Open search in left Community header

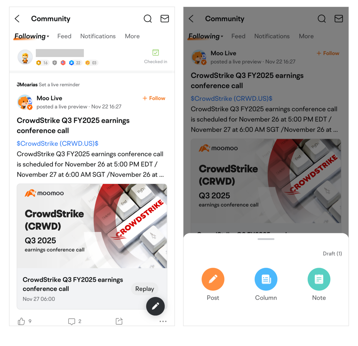tap(148, 19)
